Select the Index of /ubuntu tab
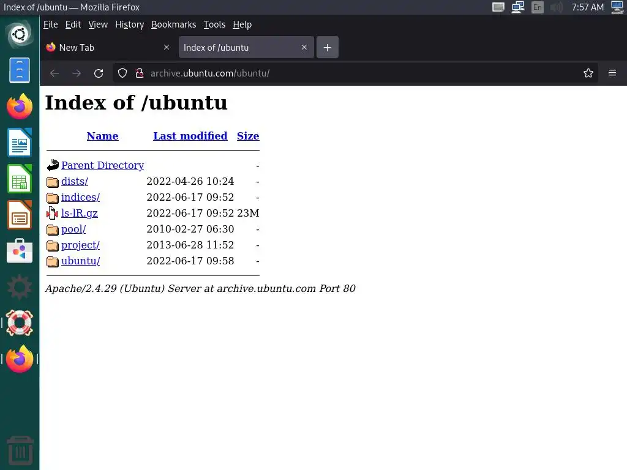The image size is (627, 470). point(246,48)
